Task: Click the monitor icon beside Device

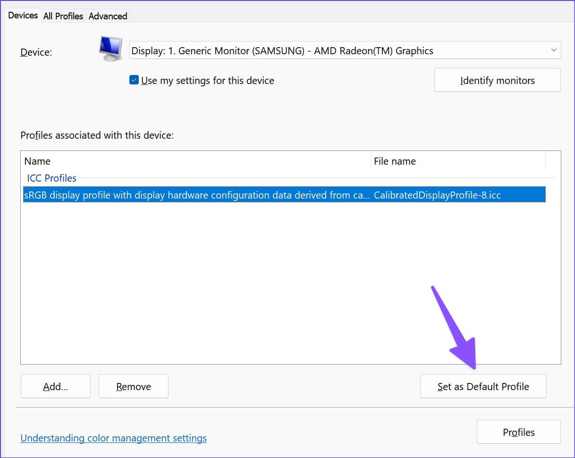Action: click(x=111, y=50)
